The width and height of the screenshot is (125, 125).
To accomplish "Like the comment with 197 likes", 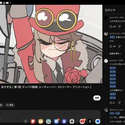I will pyautogui.click(x=111, y=46).
